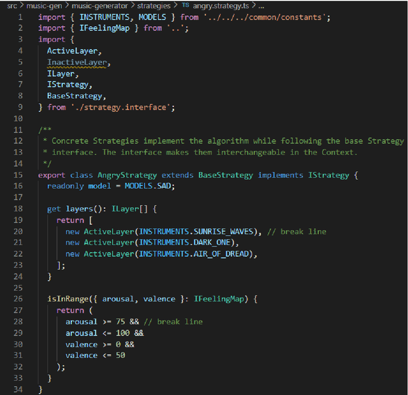Select angry.strategy.ts in the breadcrumb

coord(219,6)
